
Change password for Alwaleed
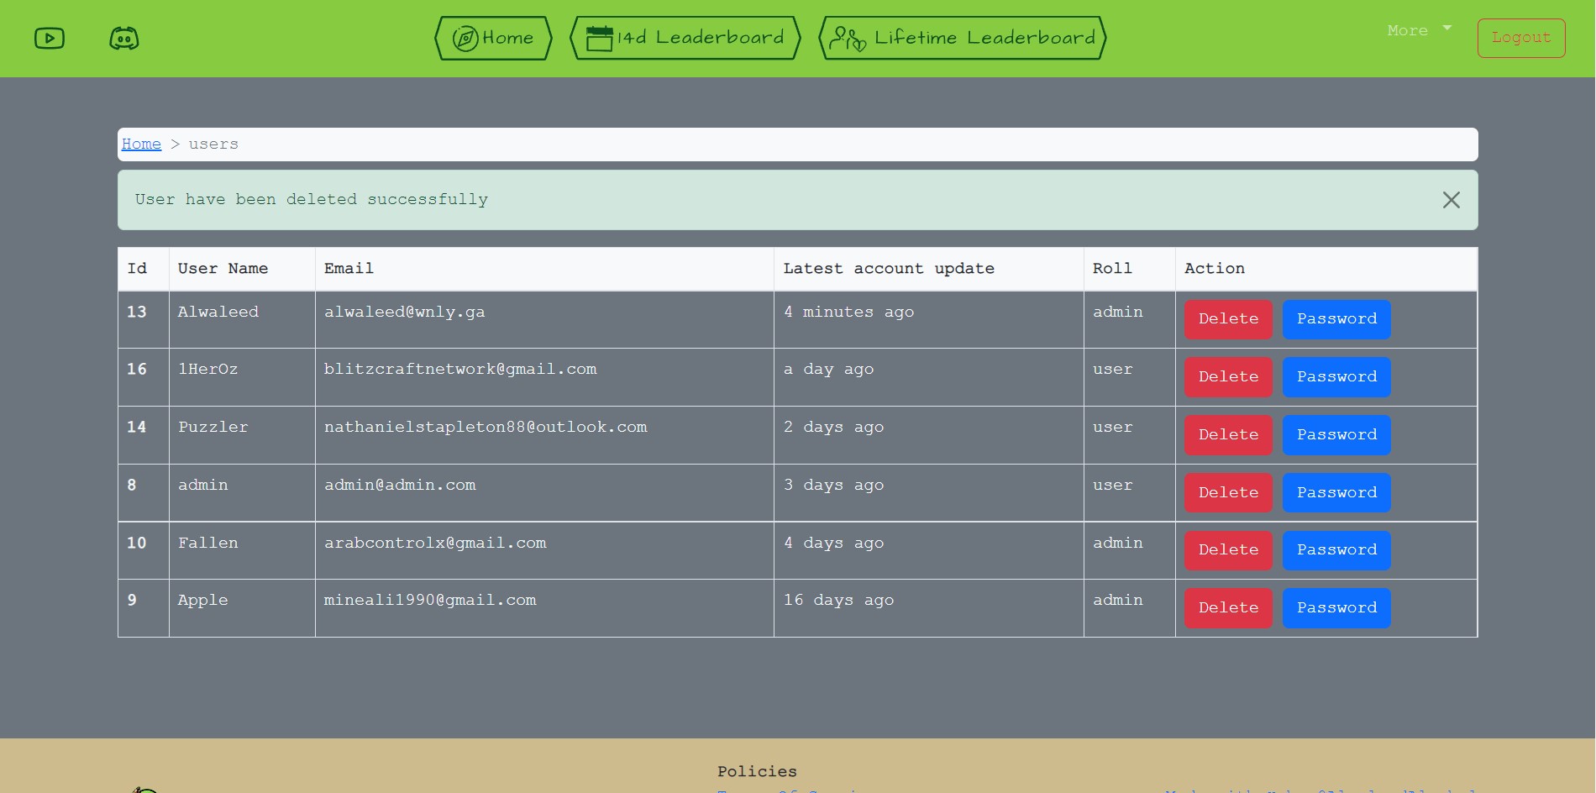point(1336,319)
